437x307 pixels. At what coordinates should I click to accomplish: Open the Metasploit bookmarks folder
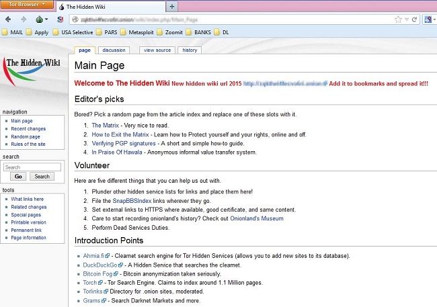(137, 32)
